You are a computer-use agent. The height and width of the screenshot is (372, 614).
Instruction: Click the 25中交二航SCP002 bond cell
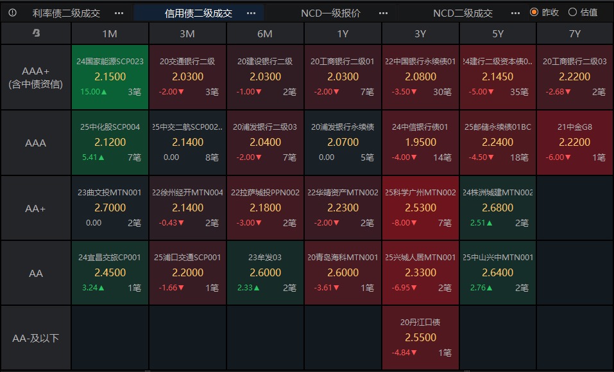point(187,143)
